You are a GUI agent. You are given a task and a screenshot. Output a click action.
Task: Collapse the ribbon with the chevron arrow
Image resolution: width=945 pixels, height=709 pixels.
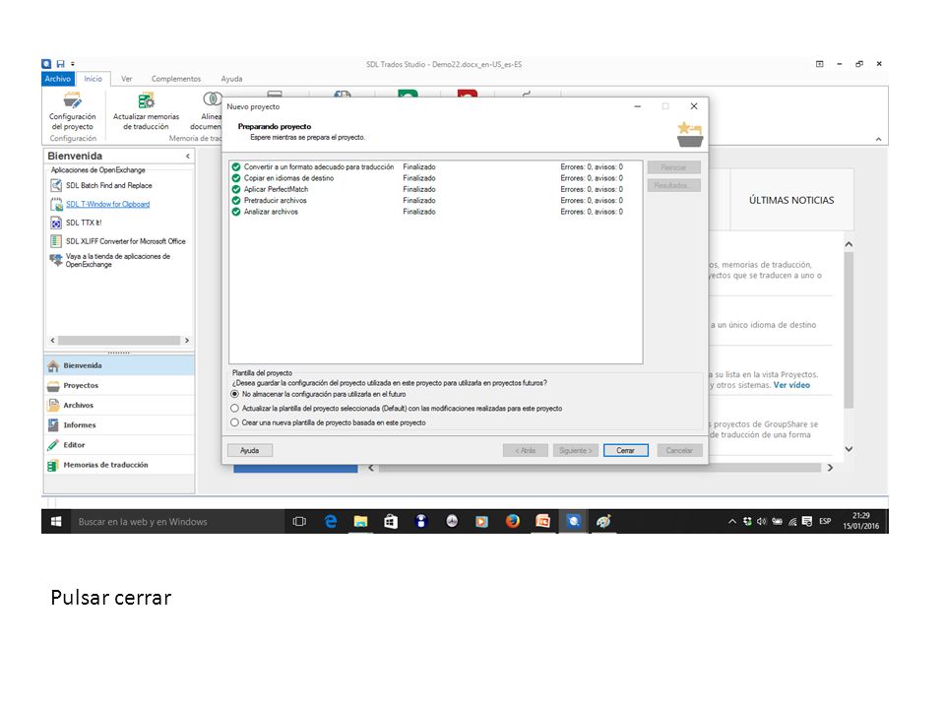pyautogui.click(x=879, y=139)
